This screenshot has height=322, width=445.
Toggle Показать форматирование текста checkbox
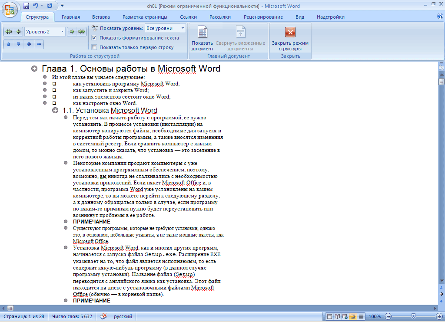pyautogui.click(x=94, y=38)
